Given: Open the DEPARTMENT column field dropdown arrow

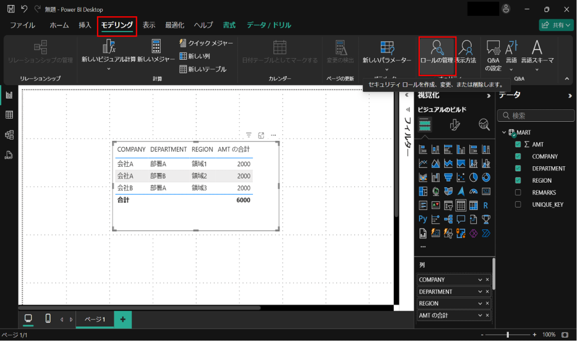Looking at the screenshot, I should (x=480, y=292).
